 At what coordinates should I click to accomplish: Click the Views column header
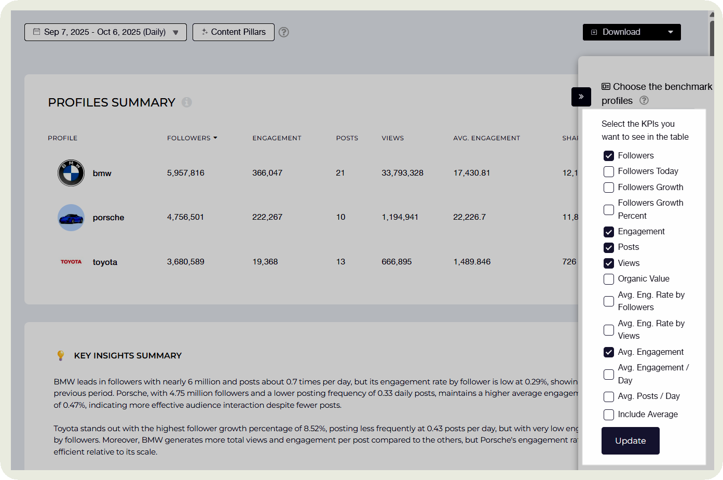pos(392,138)
